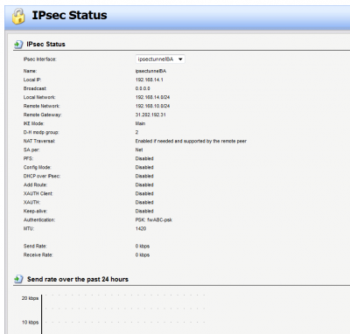350x334 pixels.
Task: Click the 20 kbps axis label on graph
Action: 30,298
